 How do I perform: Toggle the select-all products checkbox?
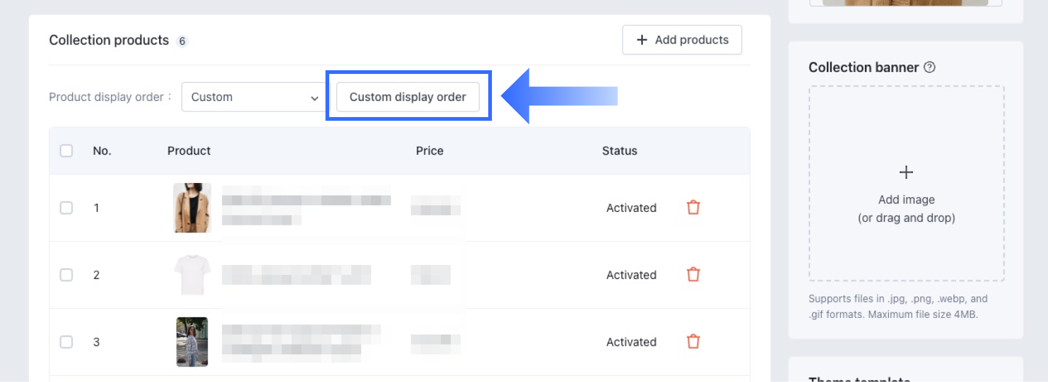[67, 151]
